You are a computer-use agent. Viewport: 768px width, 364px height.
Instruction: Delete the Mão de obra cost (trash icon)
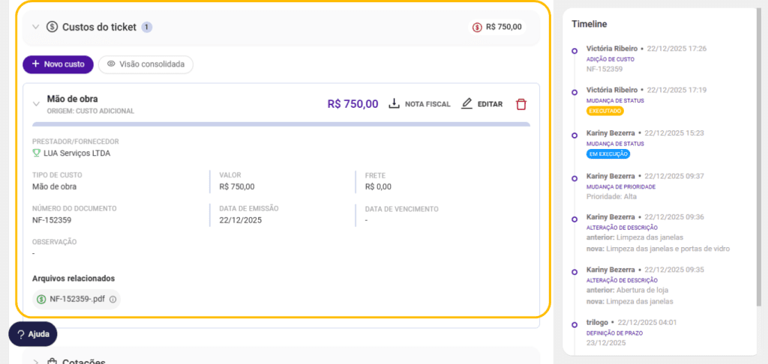[x=521, y=104]
